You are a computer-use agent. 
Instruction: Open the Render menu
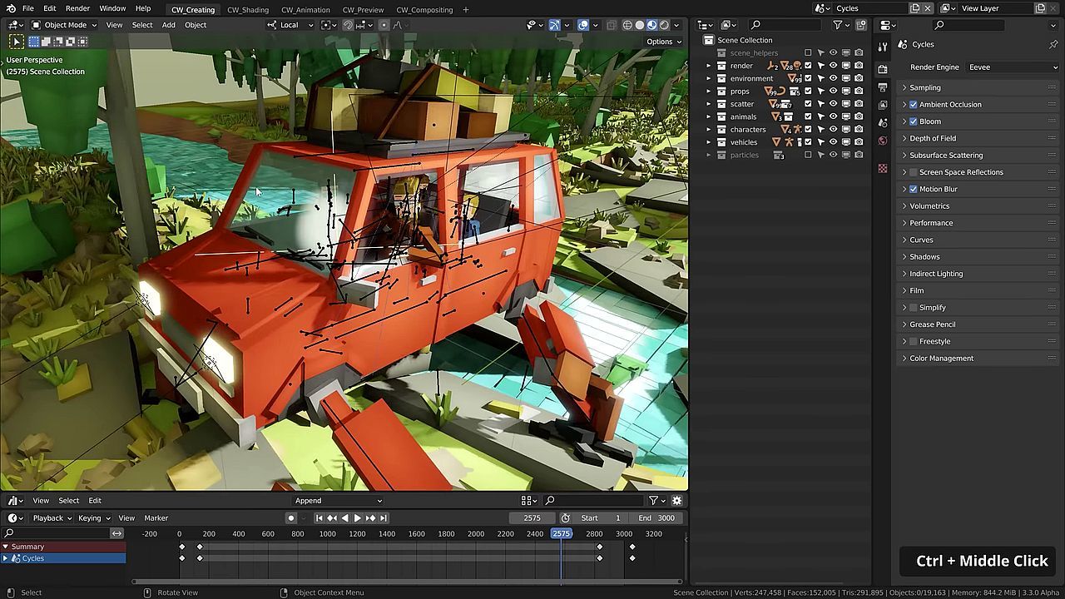coord(77,8)
